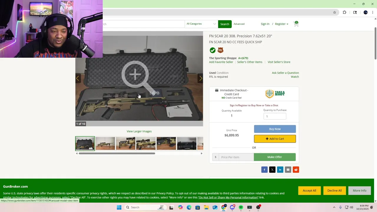Bookmark this page with the star icon

(x=335, y=12)
